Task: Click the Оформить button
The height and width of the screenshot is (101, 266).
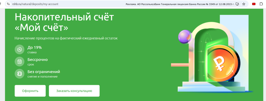Action: pos(30,91)
